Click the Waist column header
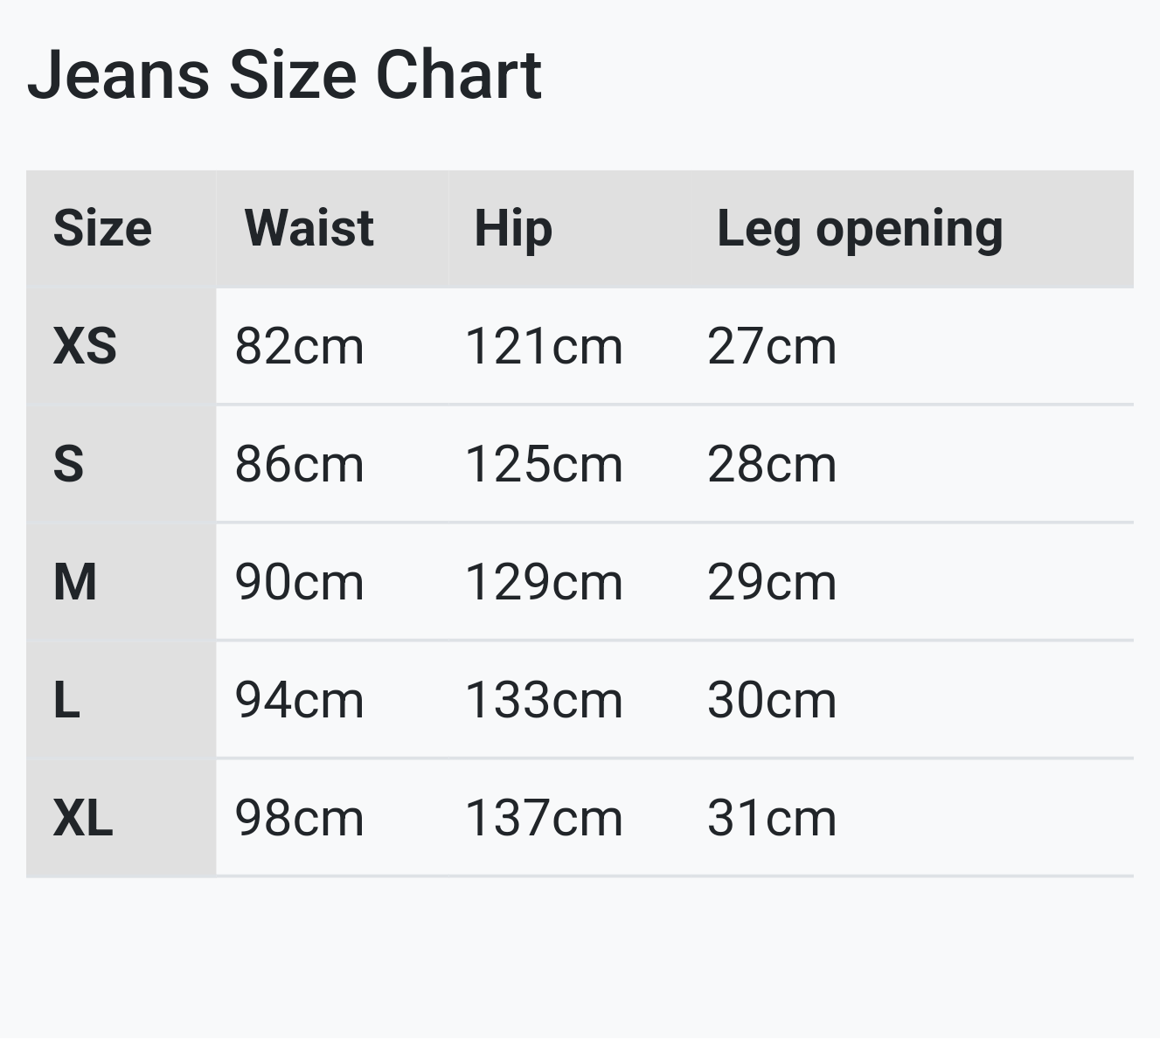1160x1039 pixels. coord(309,229)
